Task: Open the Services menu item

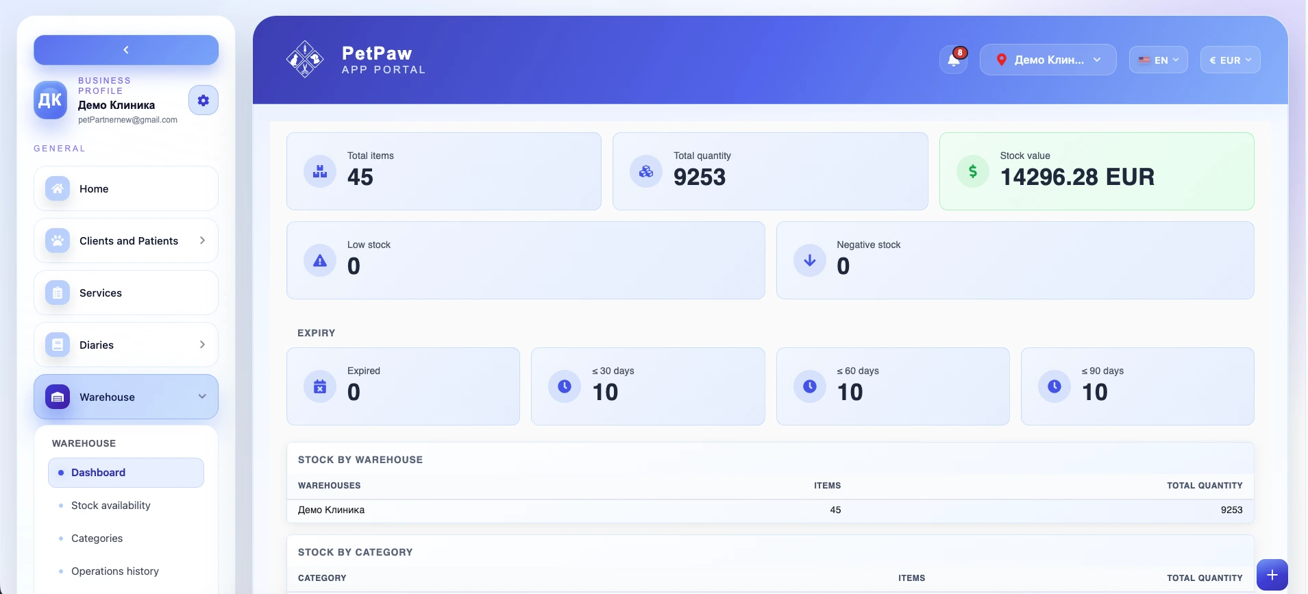Action: (126, 293)
